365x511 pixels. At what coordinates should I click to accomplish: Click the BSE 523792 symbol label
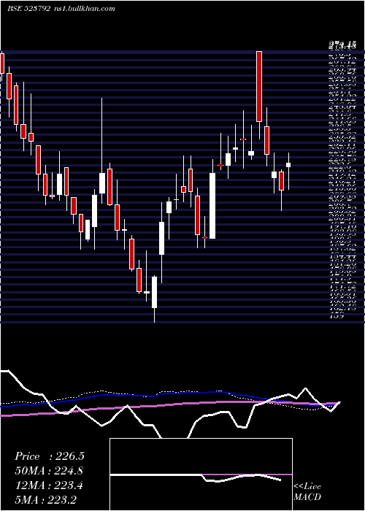point(28,9)
